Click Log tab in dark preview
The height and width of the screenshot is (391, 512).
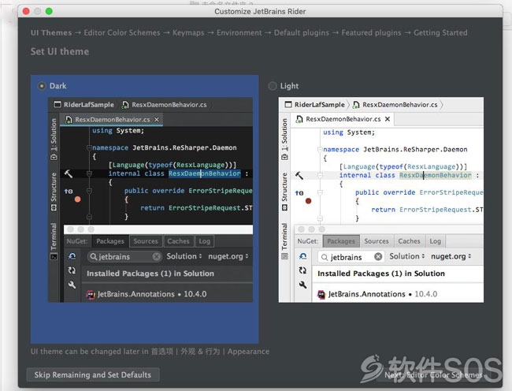click(x=205, y=241)
